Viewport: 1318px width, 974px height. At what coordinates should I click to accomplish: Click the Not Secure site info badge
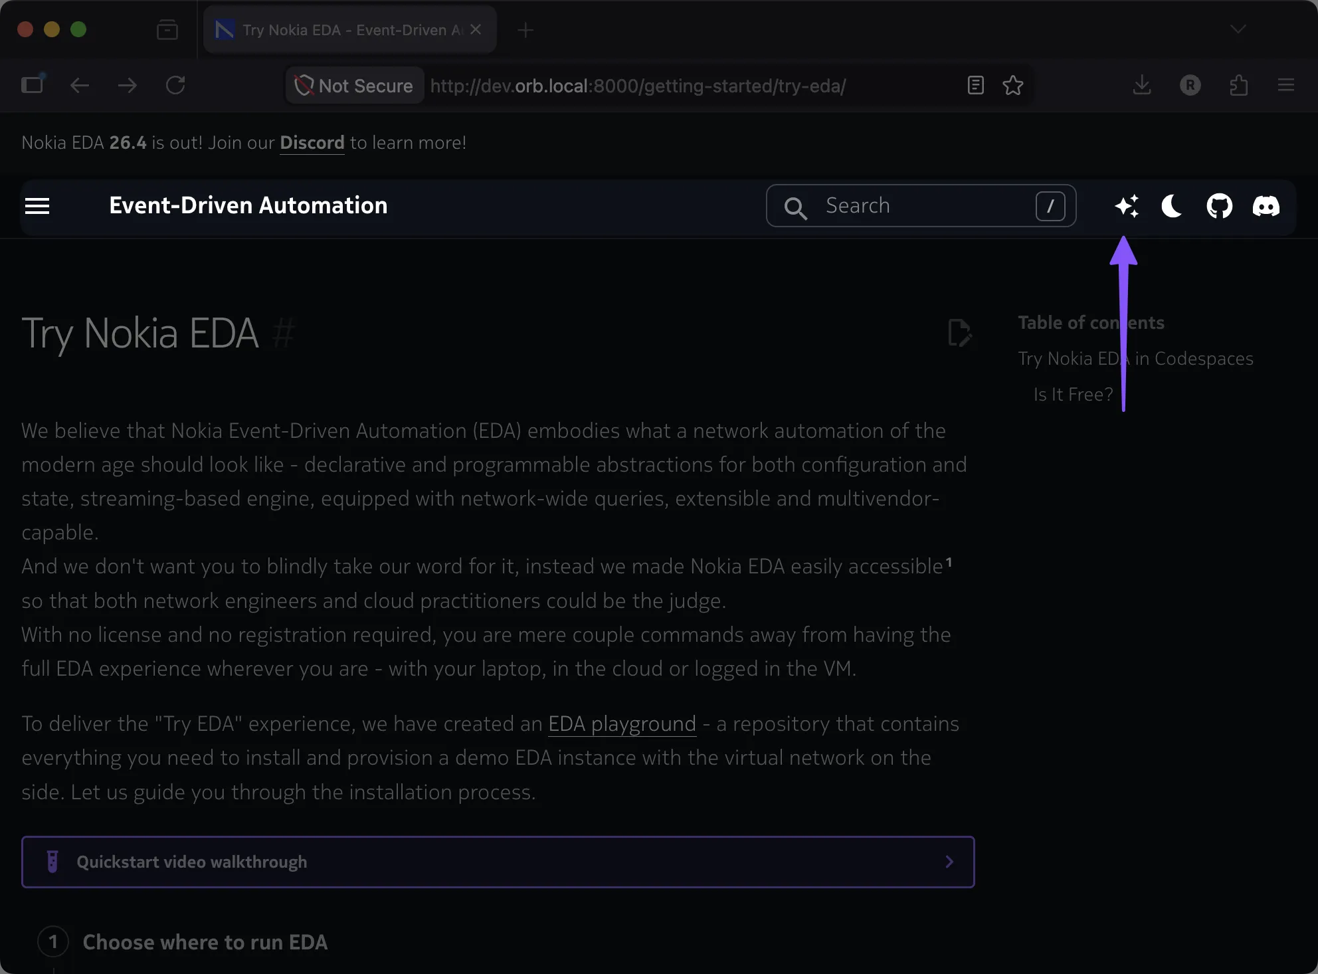pos(355,85)
